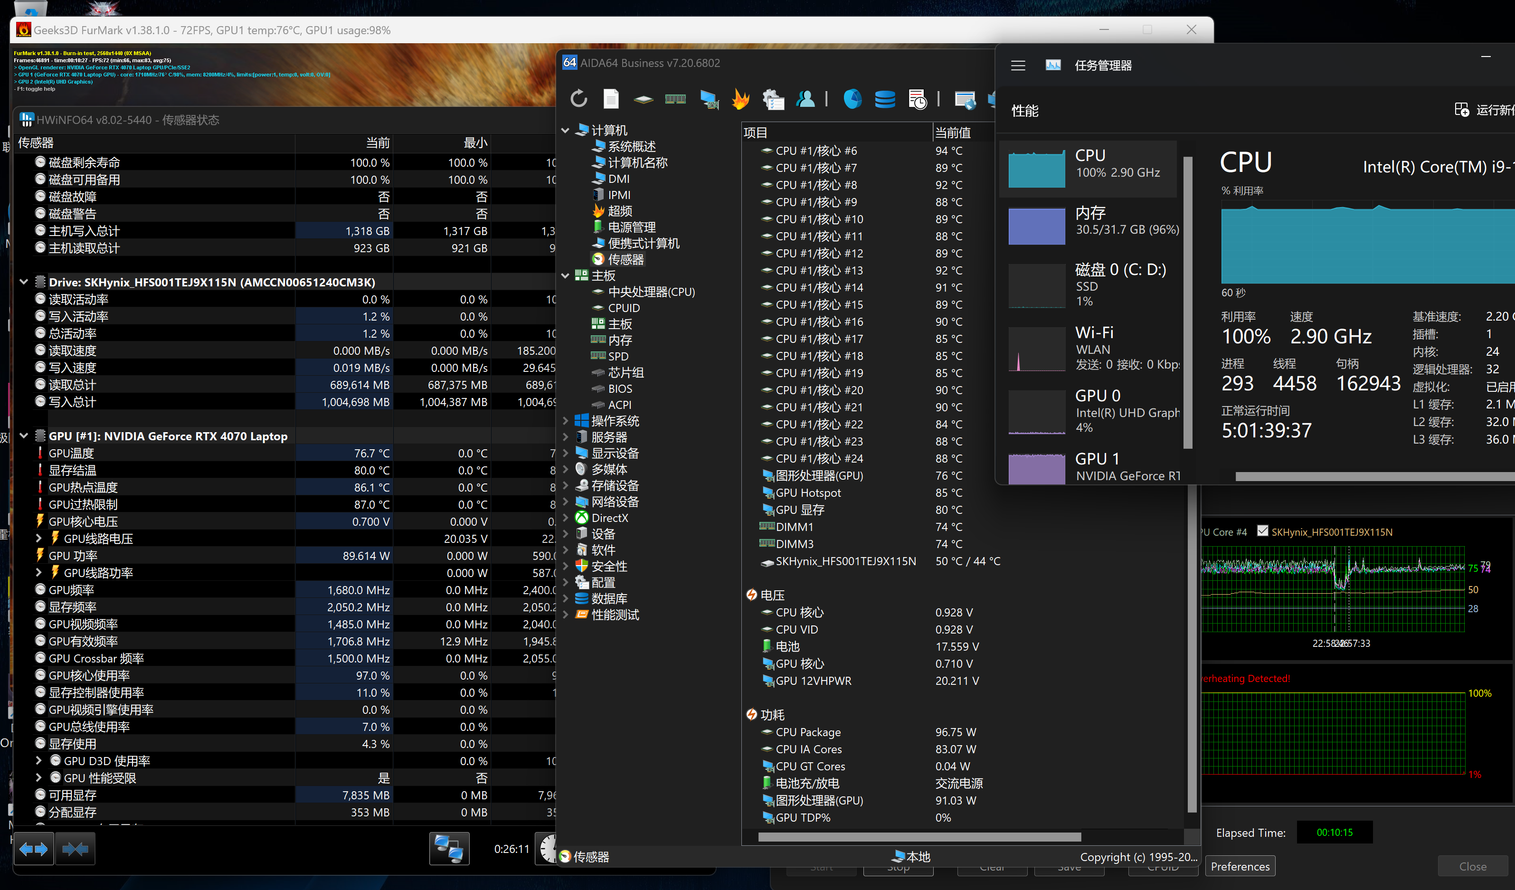1515x890 pixels.
Task: Expand GPU D3D 使用率 row in HWiNFO
Action: (39, 761)
